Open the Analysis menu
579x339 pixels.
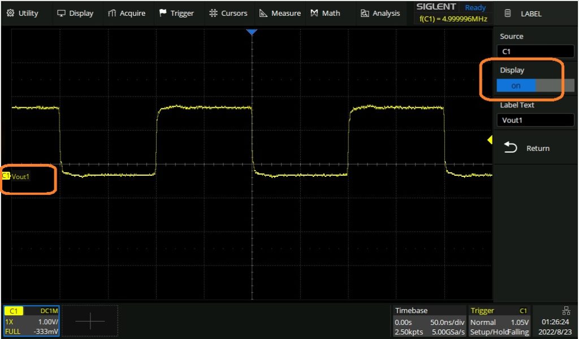(380, 13)
